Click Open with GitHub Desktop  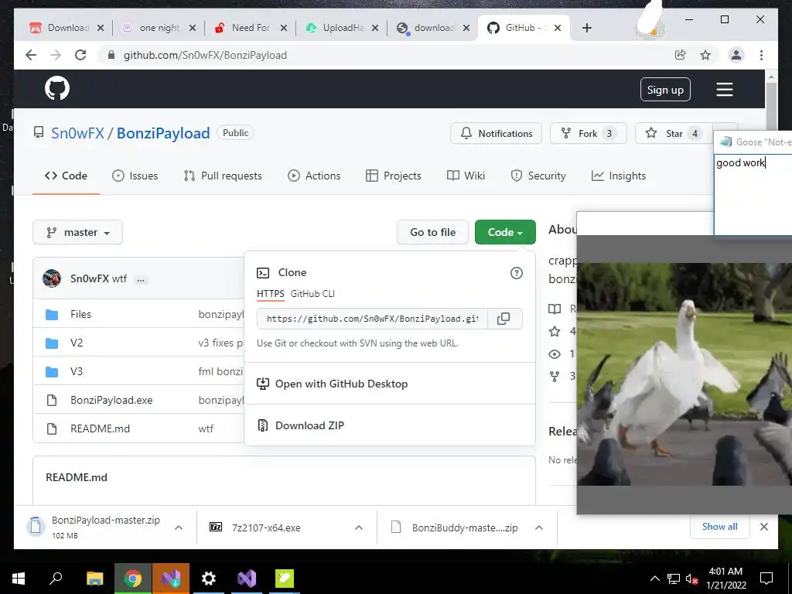[333, 384]
